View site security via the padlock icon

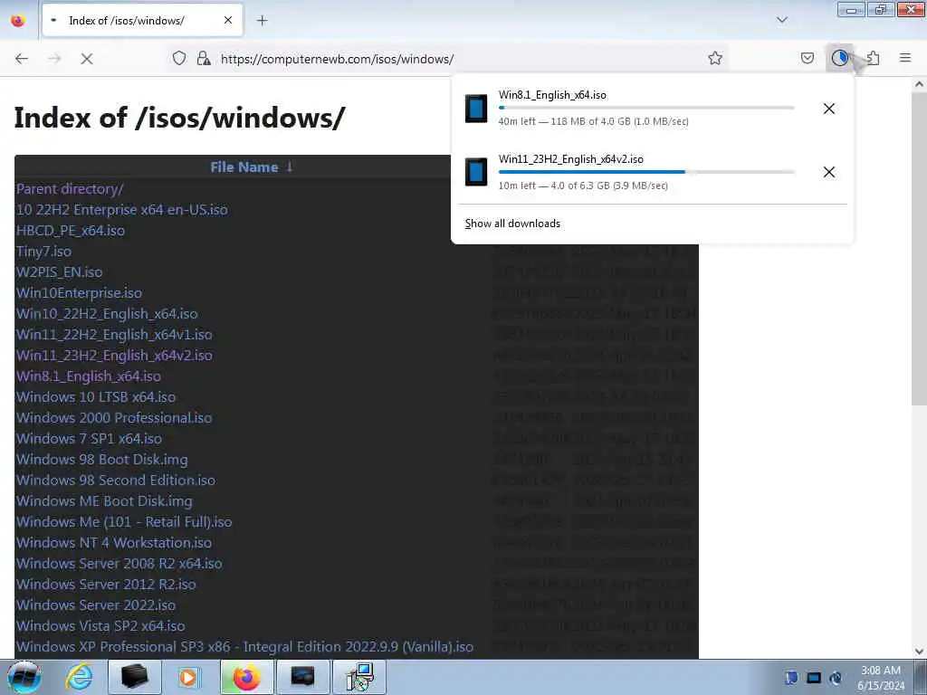(x=204, y=58)
